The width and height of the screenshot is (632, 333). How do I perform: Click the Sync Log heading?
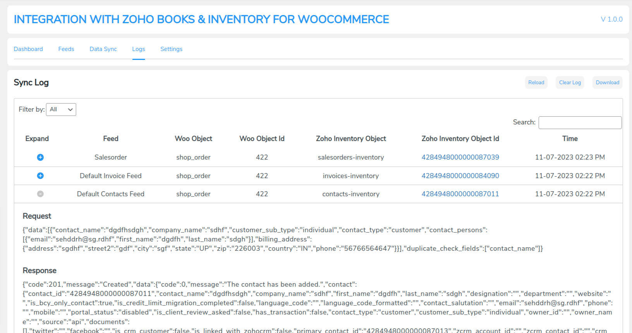click(31, 82)
